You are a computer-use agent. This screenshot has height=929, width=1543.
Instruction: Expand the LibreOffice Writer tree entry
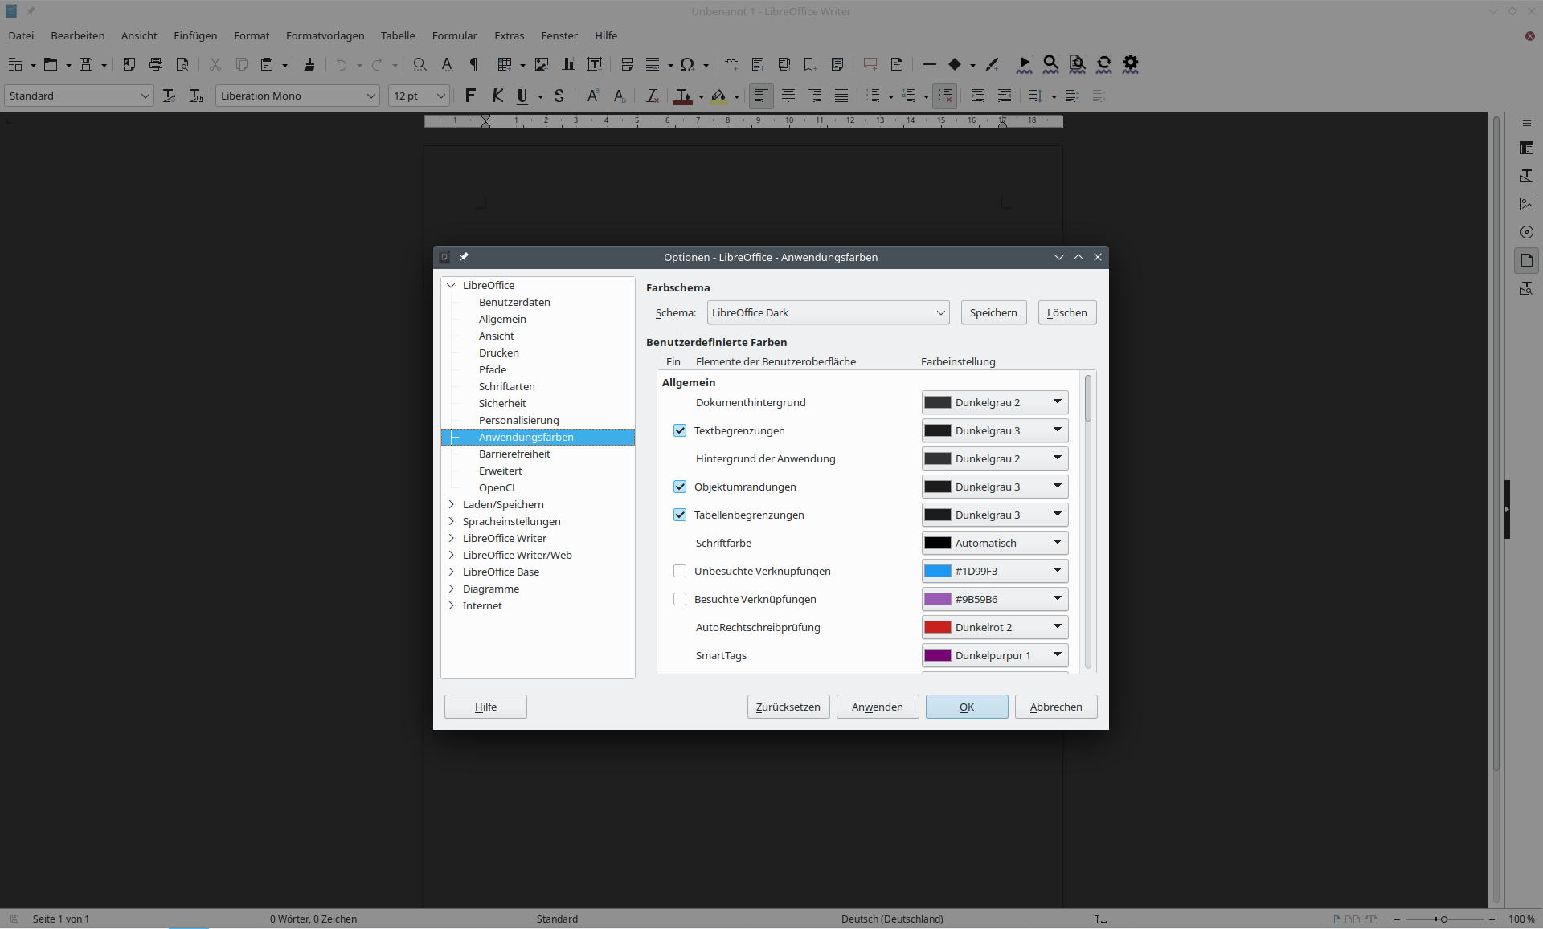tap(452, 538)
